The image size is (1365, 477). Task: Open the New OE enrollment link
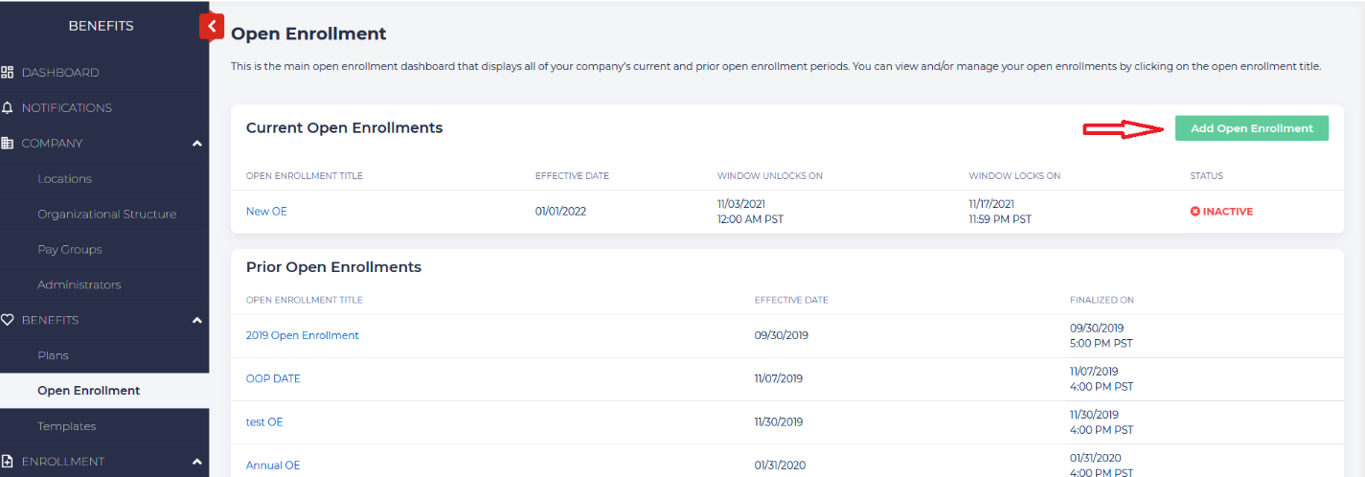coord(266,212)
